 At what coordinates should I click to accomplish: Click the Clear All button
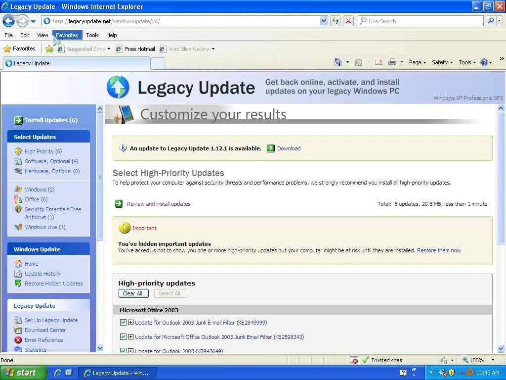132,293
